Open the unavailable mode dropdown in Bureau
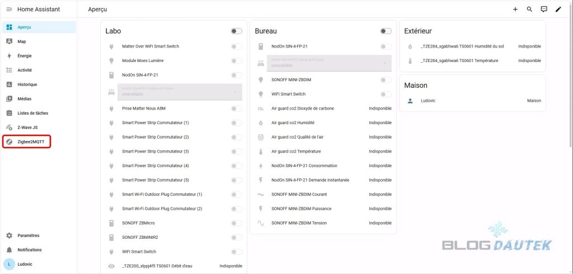573x274 pixels. 329,63
